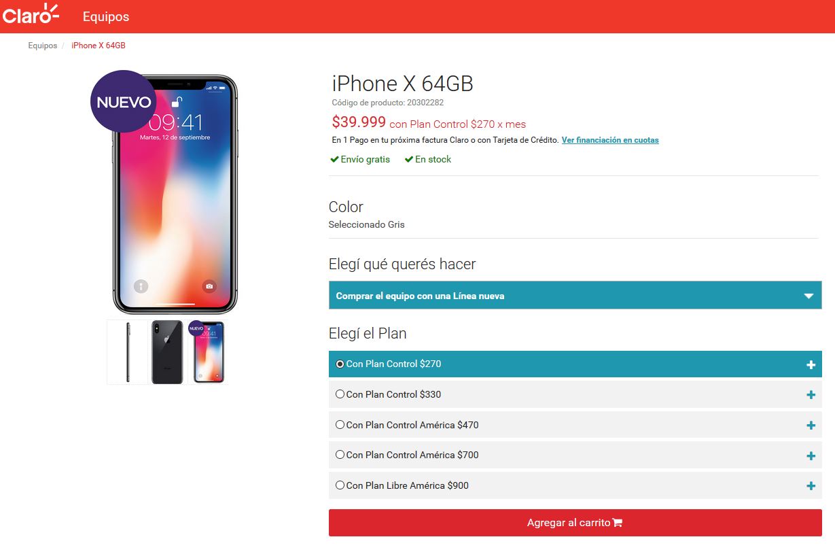Click the cart icon in Agregar al carrito
Viewport: 835px width, 552px height.
coord(618,523)
